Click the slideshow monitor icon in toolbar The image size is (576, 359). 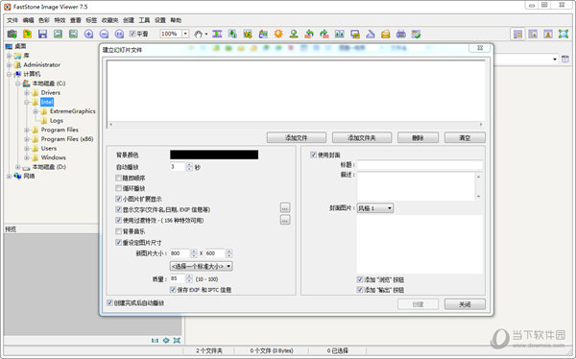tap(355, 35)
